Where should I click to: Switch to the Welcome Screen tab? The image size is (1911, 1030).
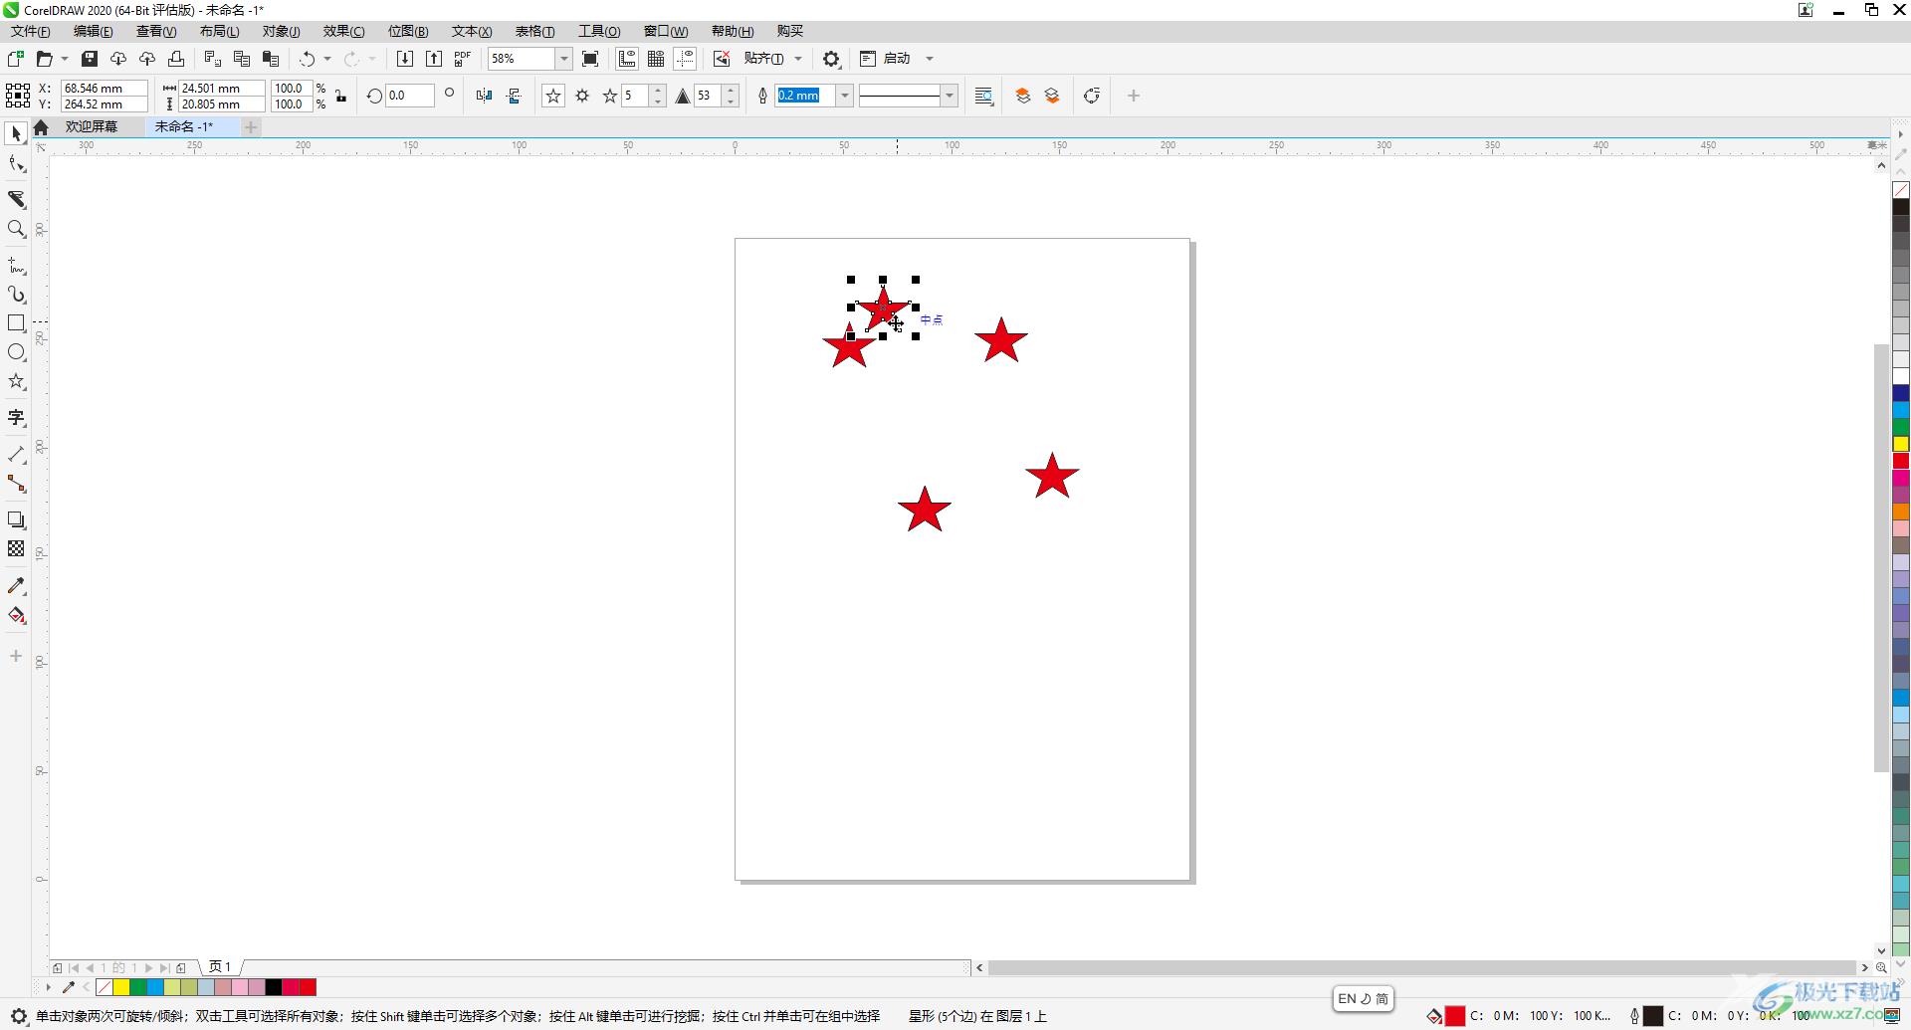[92, 126]
